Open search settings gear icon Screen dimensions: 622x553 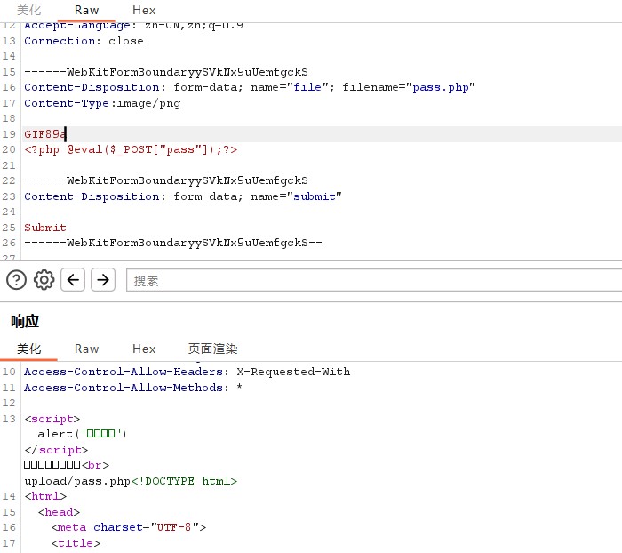pyautogui.click(x=44, y=280)
